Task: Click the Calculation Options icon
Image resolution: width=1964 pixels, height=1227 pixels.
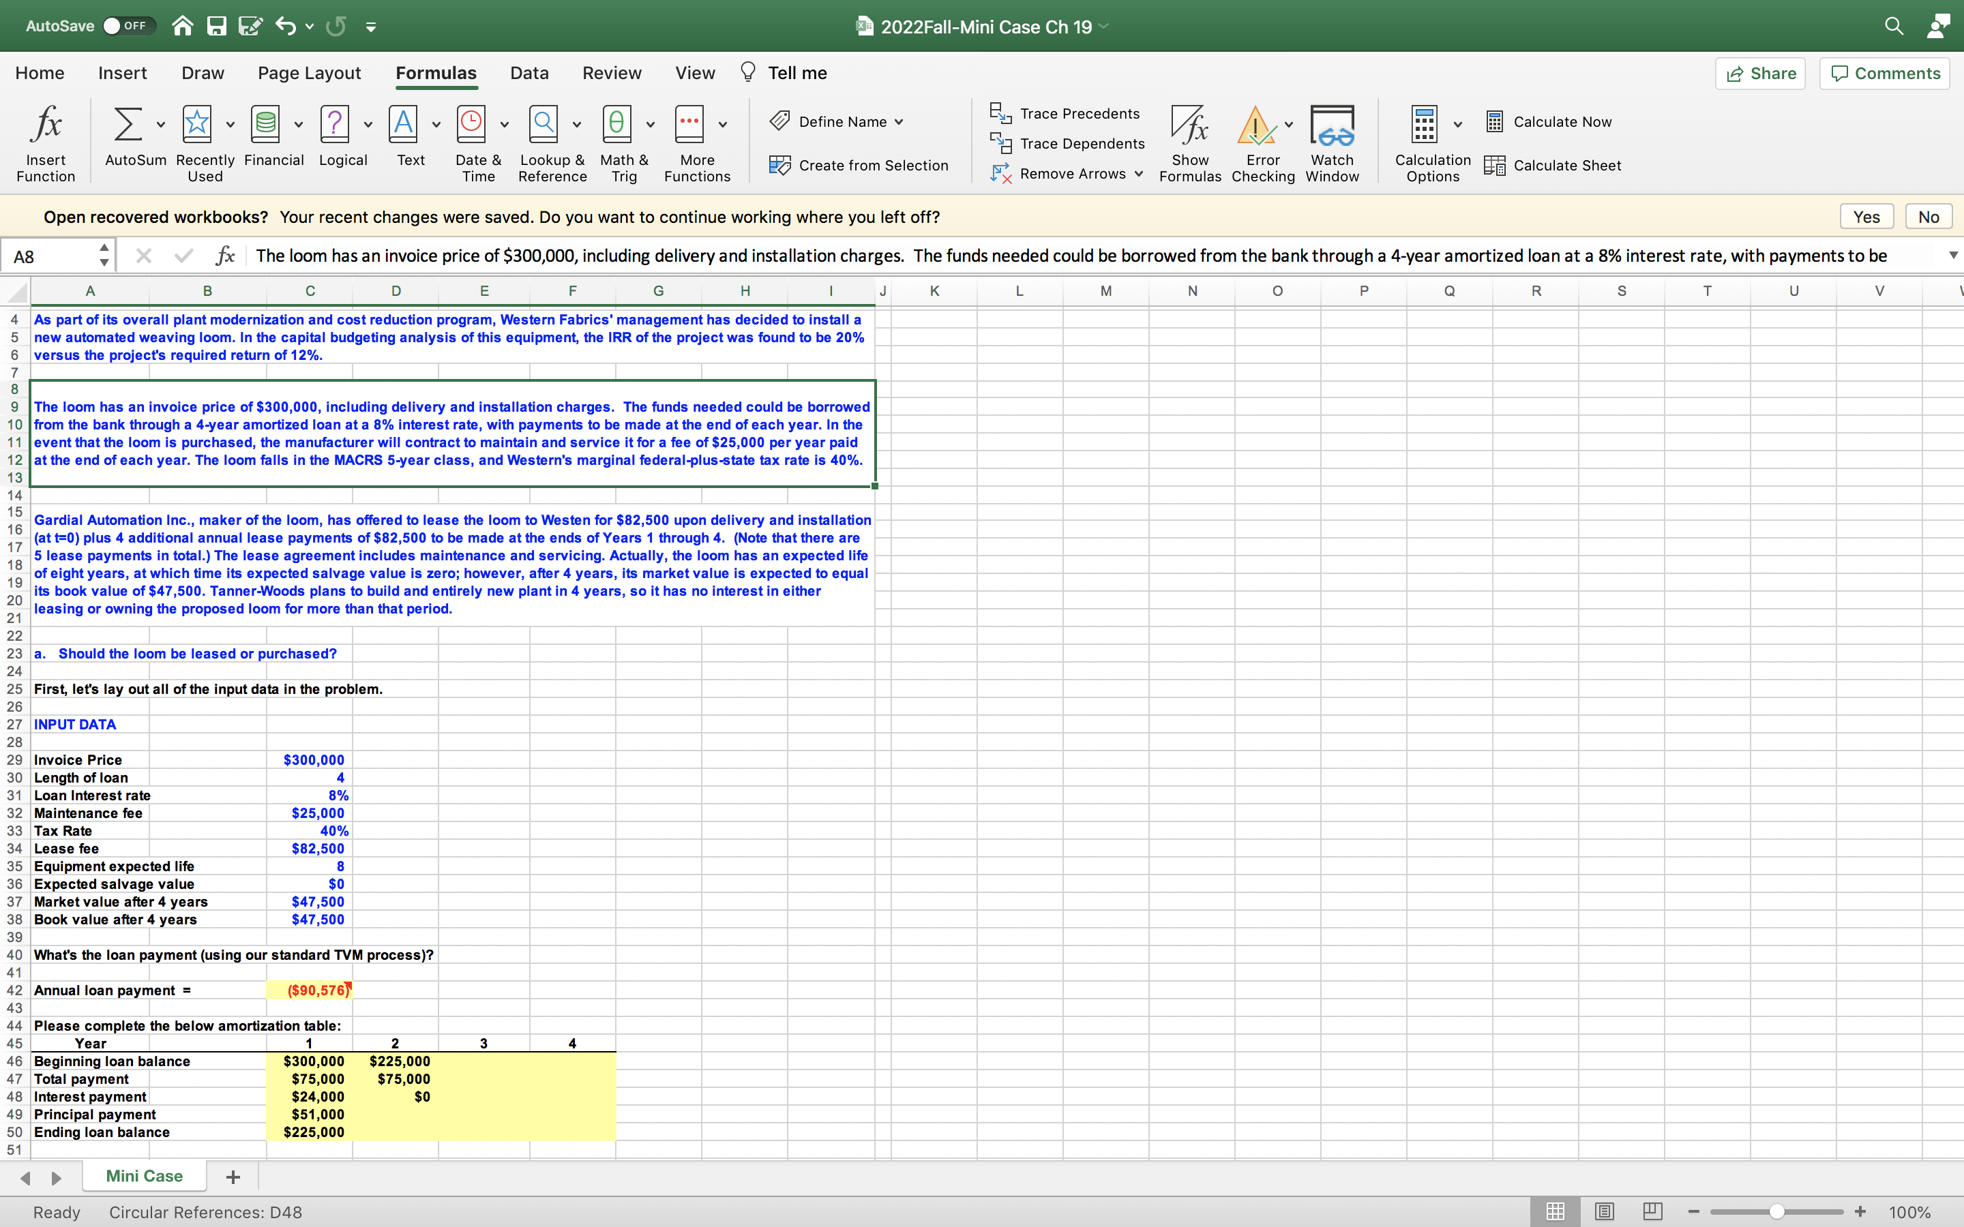Action: (1425, 124)
